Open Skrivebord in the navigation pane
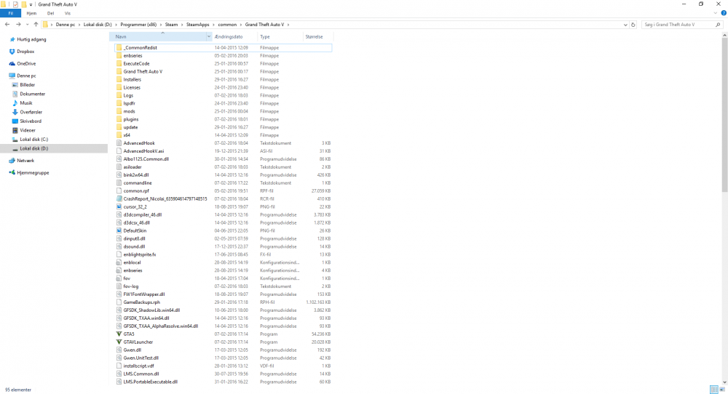The width and height of the screenshot is (728, 394). tap(30, 121)
